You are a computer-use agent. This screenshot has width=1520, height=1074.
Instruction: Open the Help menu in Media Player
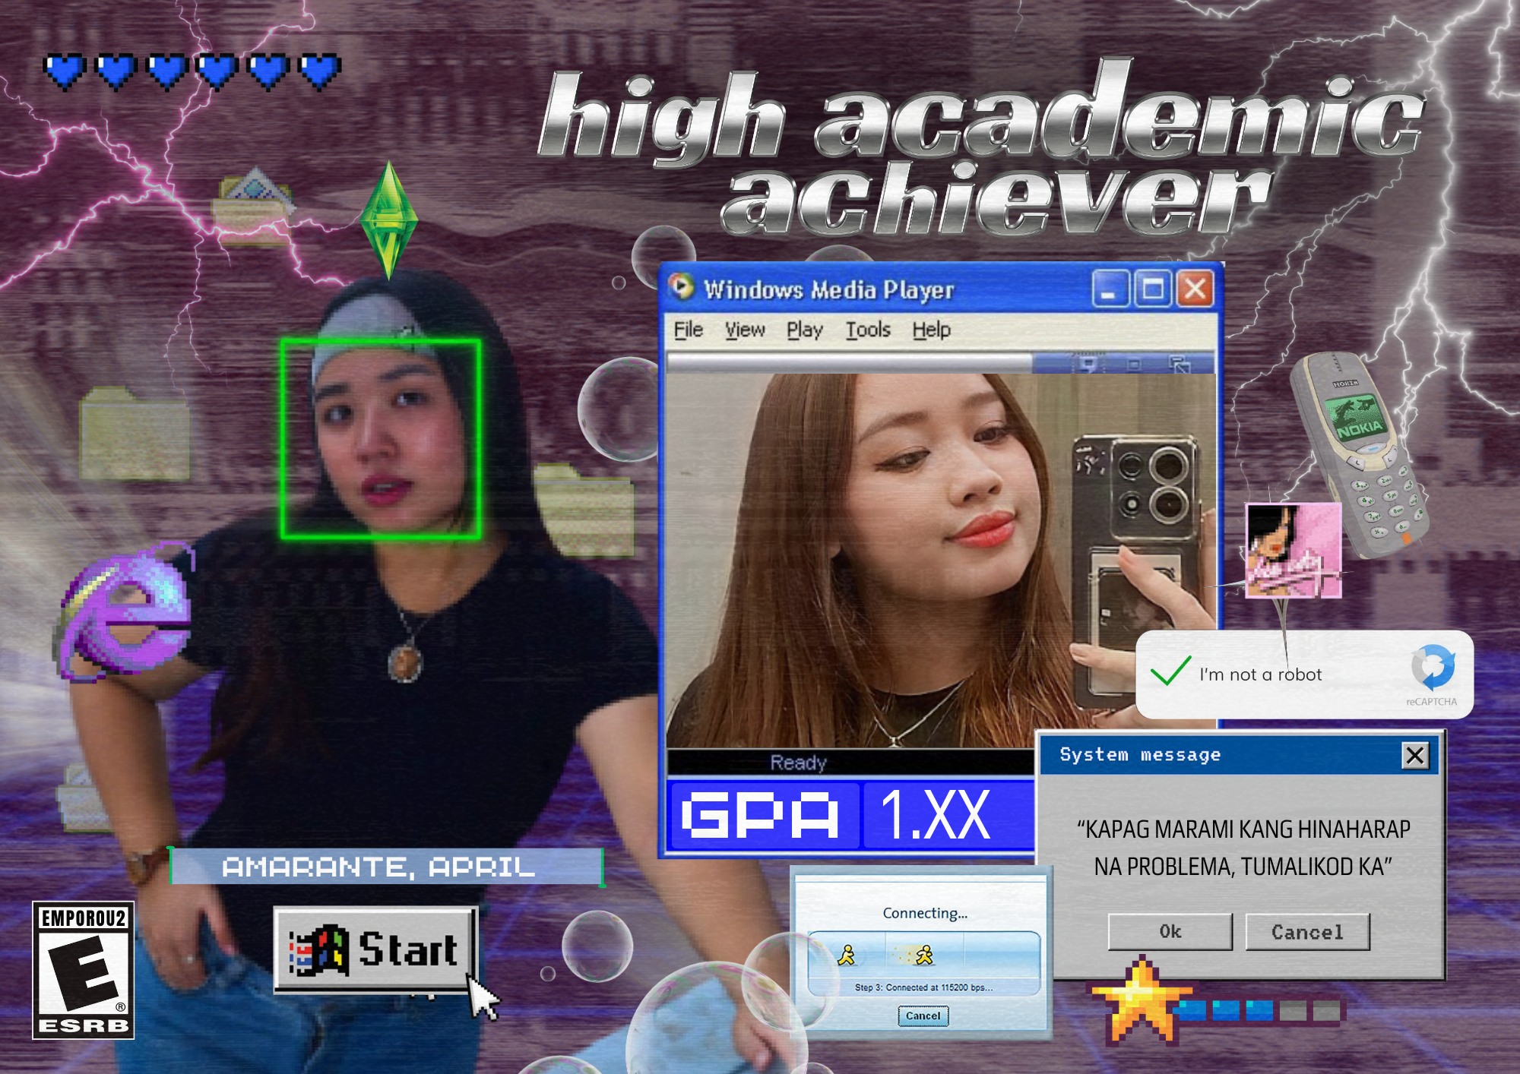(932, 330)
